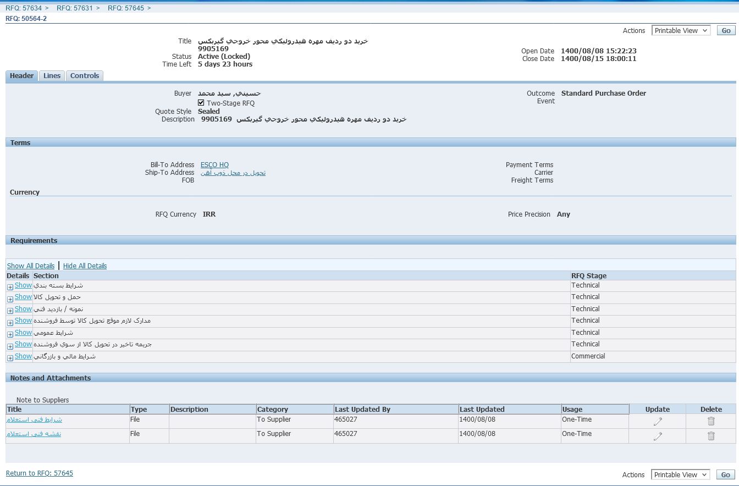The width and height of the screenshot is (739, 486).
Task: Click Hide All Details link
Action: tap(85, 266)
